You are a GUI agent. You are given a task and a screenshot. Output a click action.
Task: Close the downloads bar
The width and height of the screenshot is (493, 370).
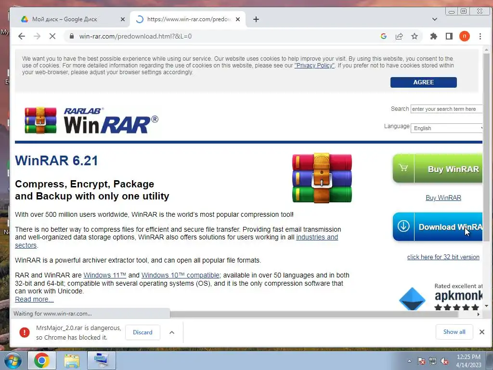[481, 332]
